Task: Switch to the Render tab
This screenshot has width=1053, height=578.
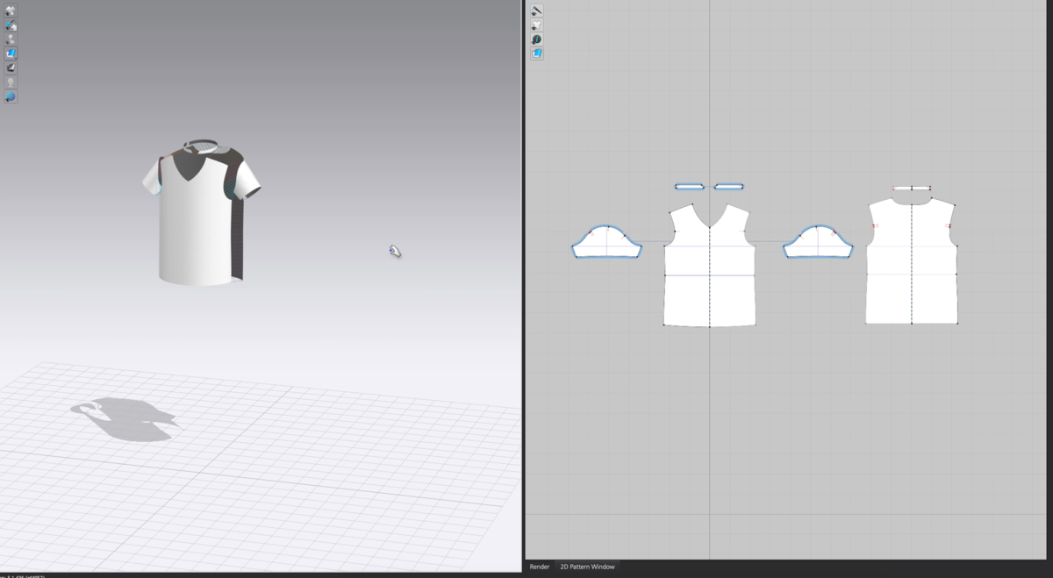Action: (540, 567)
